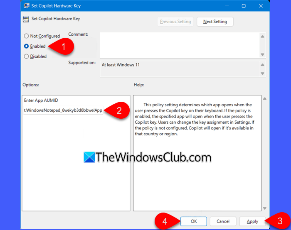Click the Cancel button
The height and width of the screenshot is (230, 291).
click(x=223, y=221)
